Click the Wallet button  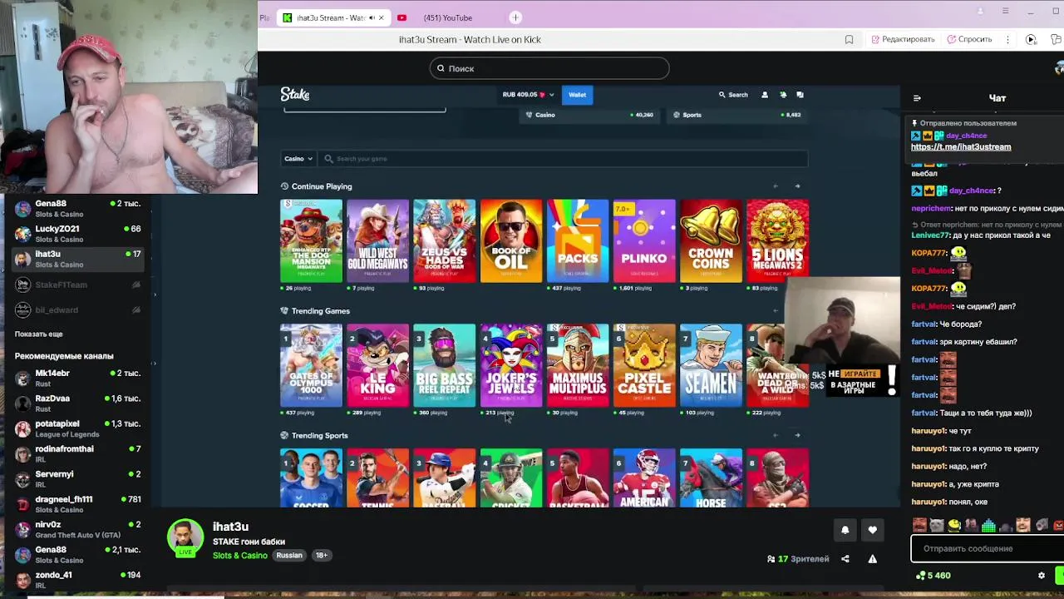point(577,95)
